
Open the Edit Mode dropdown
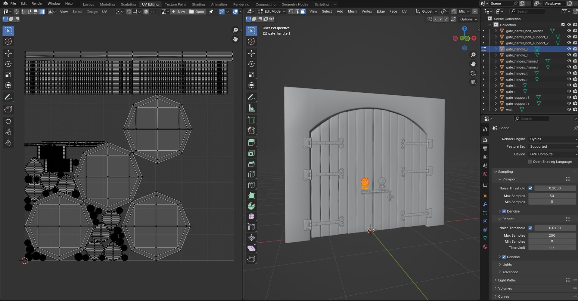pyautogui.click(x=272, y=11)
